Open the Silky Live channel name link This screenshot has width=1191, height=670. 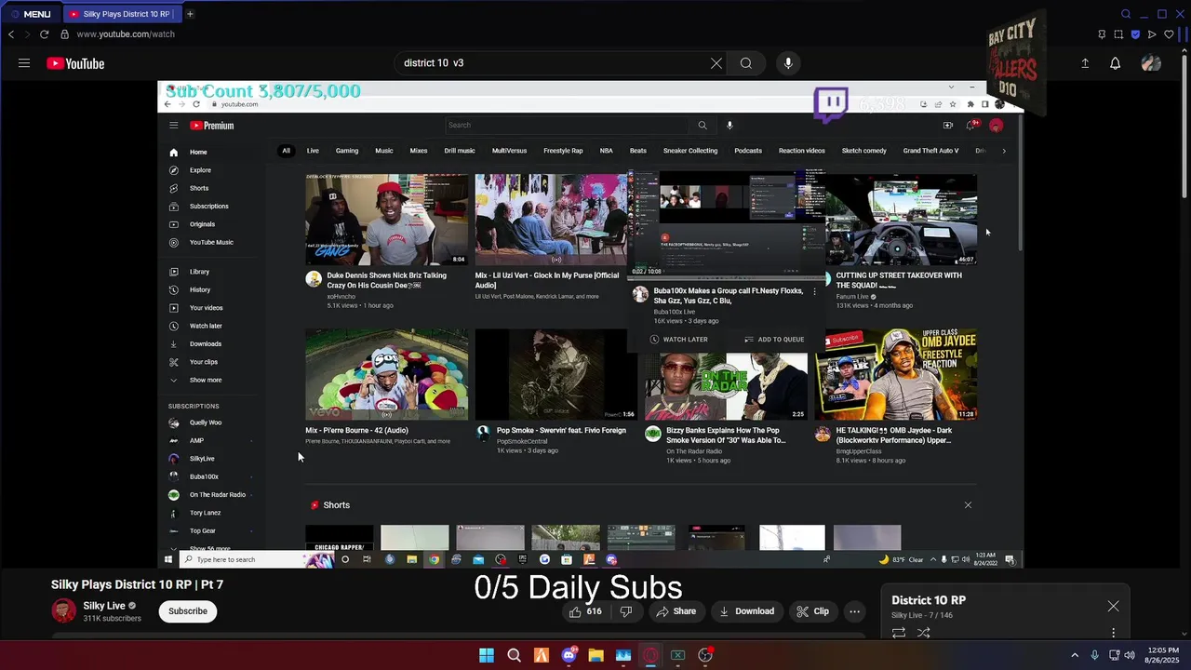104,606
